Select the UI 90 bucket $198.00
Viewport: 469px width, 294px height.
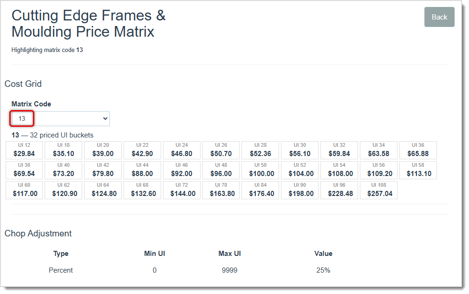coord(300,190)
